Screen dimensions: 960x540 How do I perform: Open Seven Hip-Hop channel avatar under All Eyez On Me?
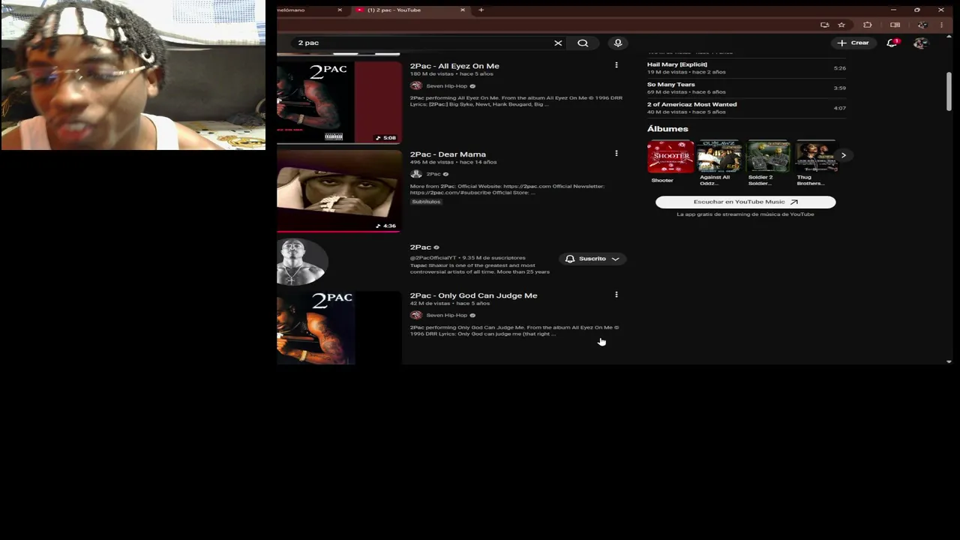pyautogui.click(x=416, y=85)
